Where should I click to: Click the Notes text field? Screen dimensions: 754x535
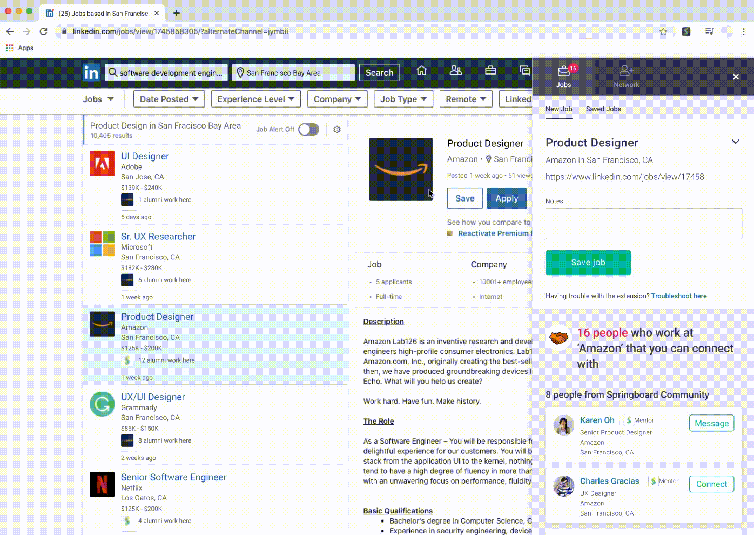pos(644,224)
